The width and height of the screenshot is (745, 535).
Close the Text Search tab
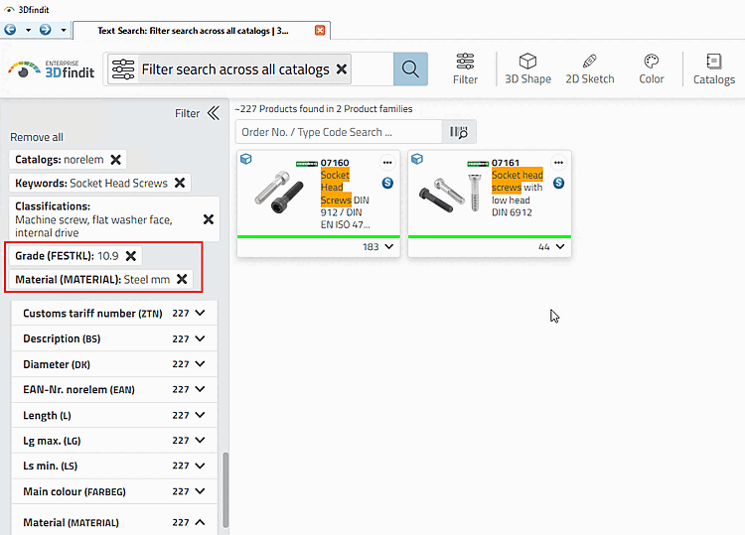[x=320, y=31]
